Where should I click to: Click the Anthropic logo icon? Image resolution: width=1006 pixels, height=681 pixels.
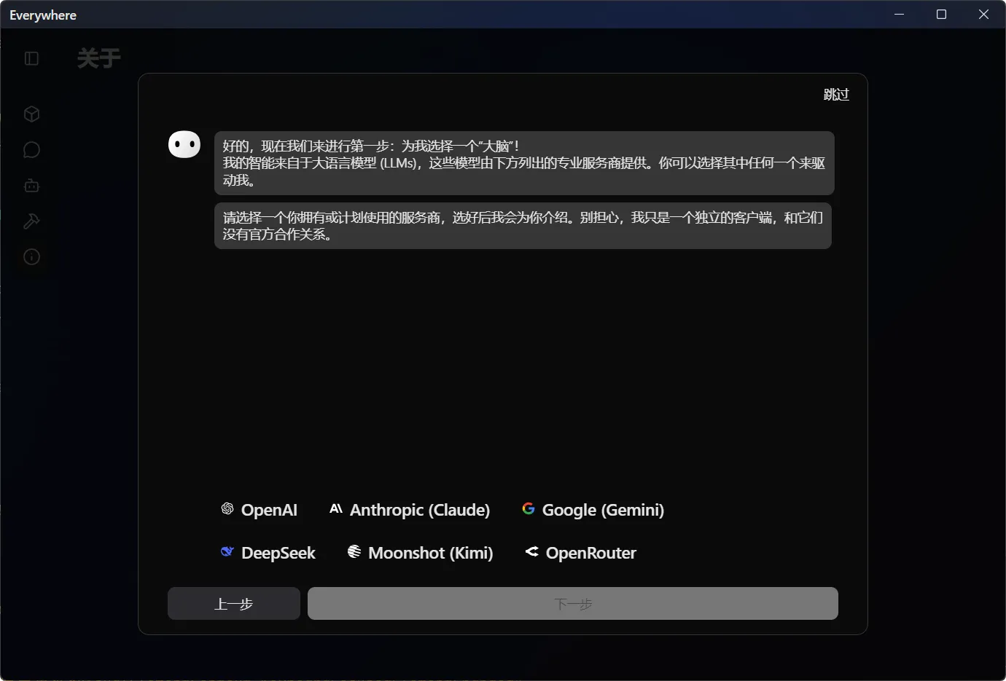point(336,509)
